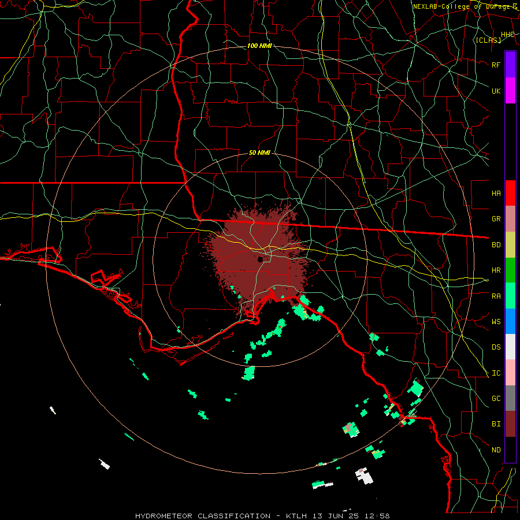This screenshot has height=520, width=520.
Task: Click the HHC product code label
Action: click(x=507, y=35)
